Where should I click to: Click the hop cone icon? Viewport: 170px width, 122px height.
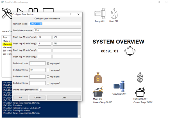click(x=140, y=77)
